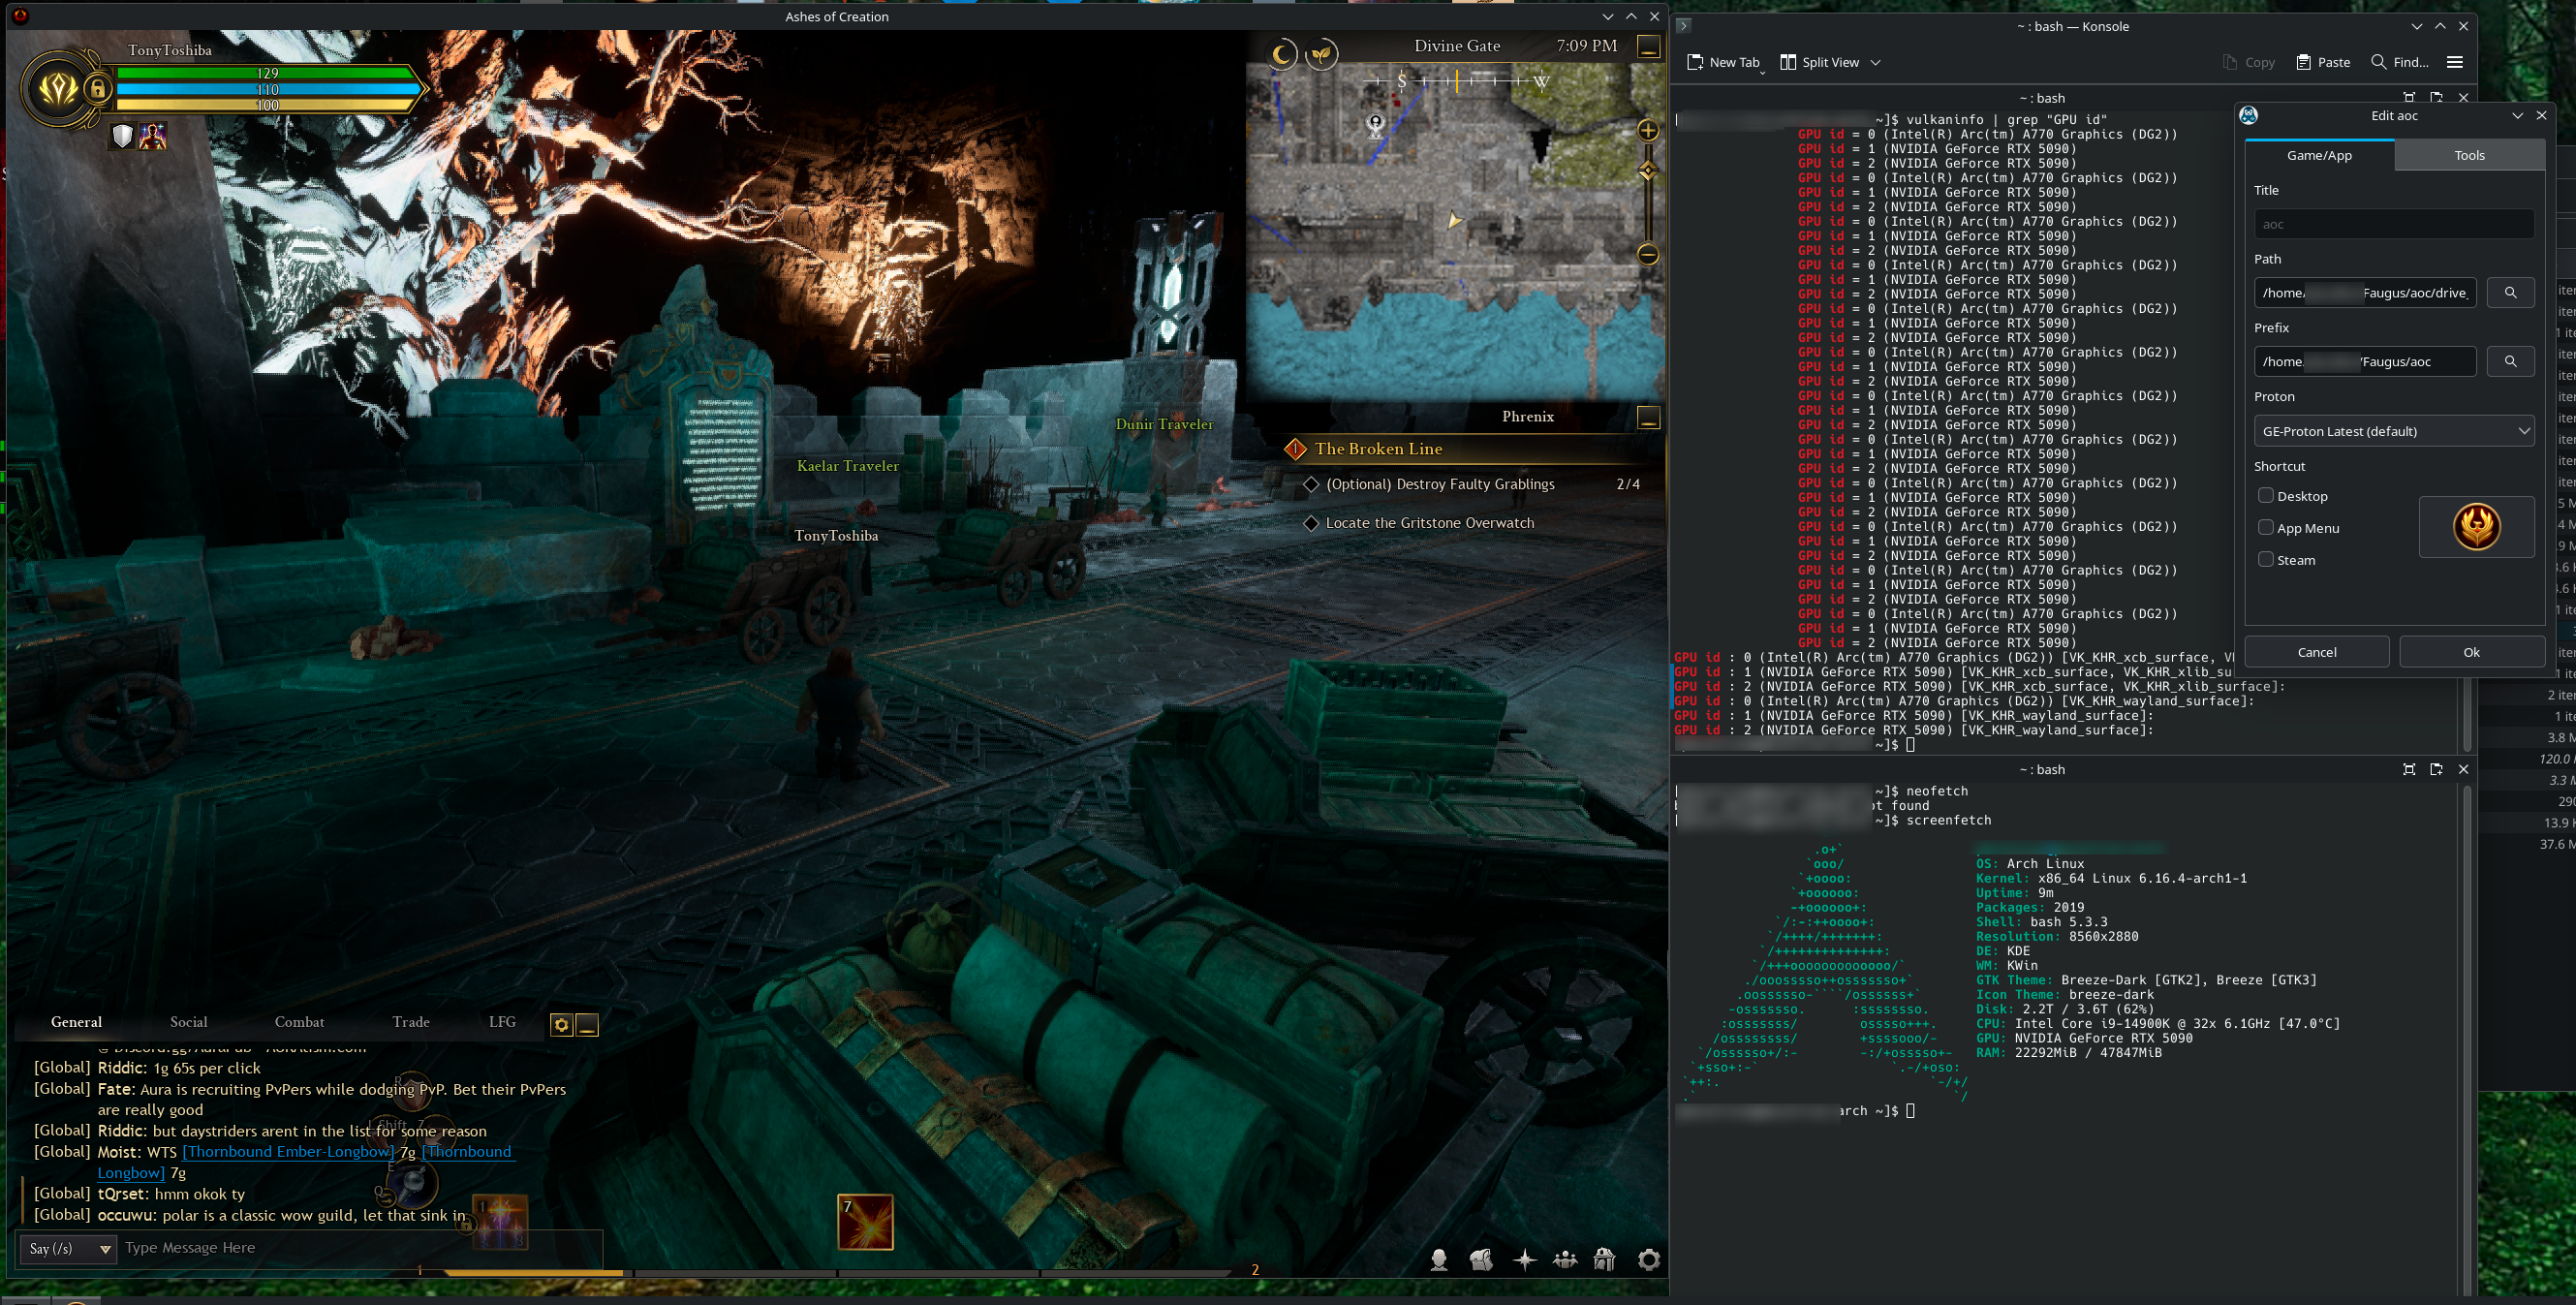Open the social group icon
Image resolution: width=2576 pixels, height=1305 pixels.
point(1565,1260)
